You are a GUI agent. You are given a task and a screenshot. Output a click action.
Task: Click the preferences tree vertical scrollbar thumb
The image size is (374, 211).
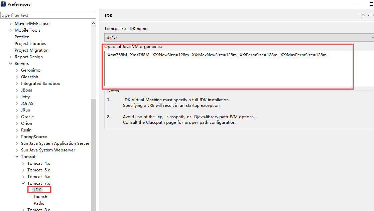pos(93,155)
